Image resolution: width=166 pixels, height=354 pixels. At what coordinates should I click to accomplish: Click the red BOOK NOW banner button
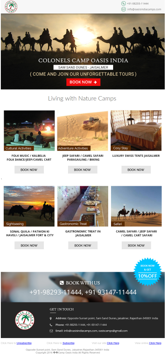tap(83, 82)
